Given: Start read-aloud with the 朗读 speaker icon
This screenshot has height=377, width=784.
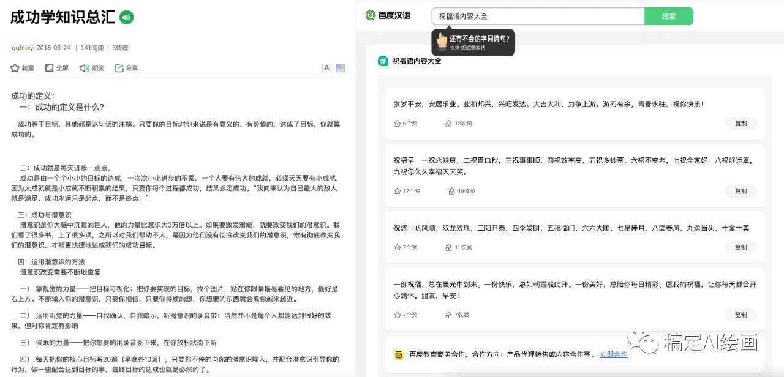Looking at the screenshot, I should (x=85, y=68).
